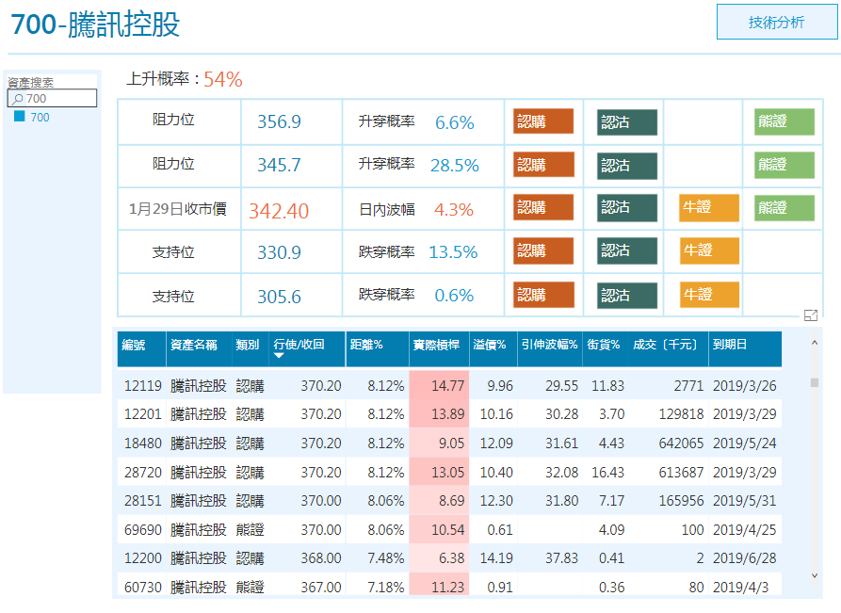Screen dimensions: 841x613
Task: Click 認沽 button in the 345.7 row
Action: pyautogui.click(x=627, y=166)
